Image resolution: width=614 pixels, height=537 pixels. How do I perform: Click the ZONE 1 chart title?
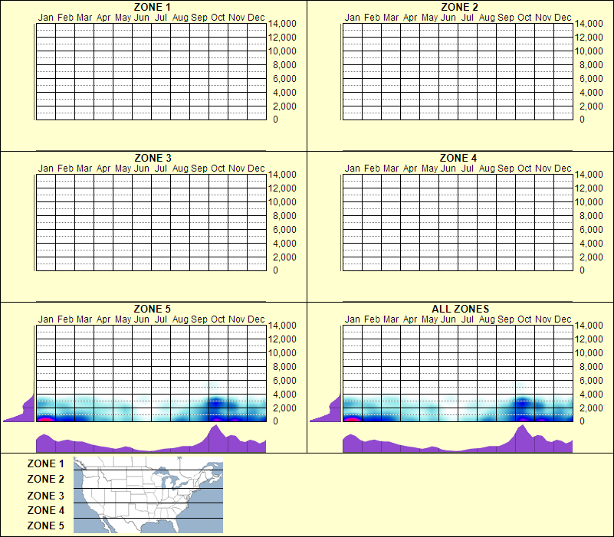(x=150, y=7)
